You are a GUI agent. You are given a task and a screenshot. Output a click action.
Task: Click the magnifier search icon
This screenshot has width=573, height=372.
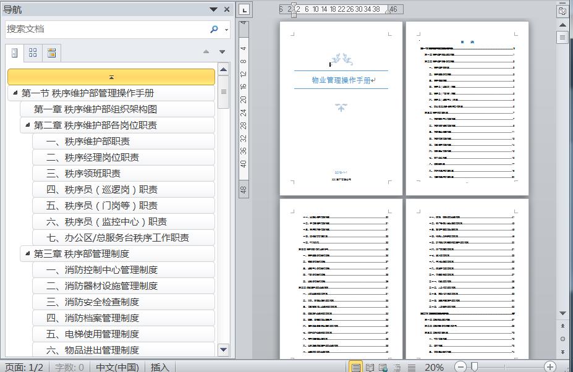point(214,29)
